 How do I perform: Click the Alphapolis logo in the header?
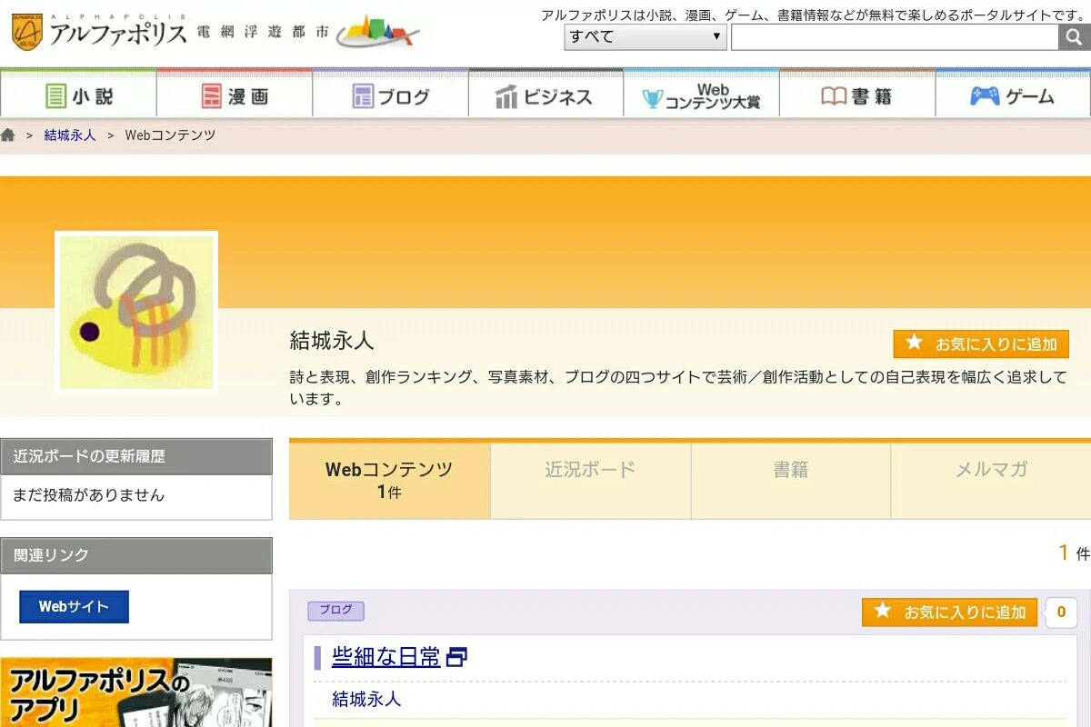tap(98, 31)
